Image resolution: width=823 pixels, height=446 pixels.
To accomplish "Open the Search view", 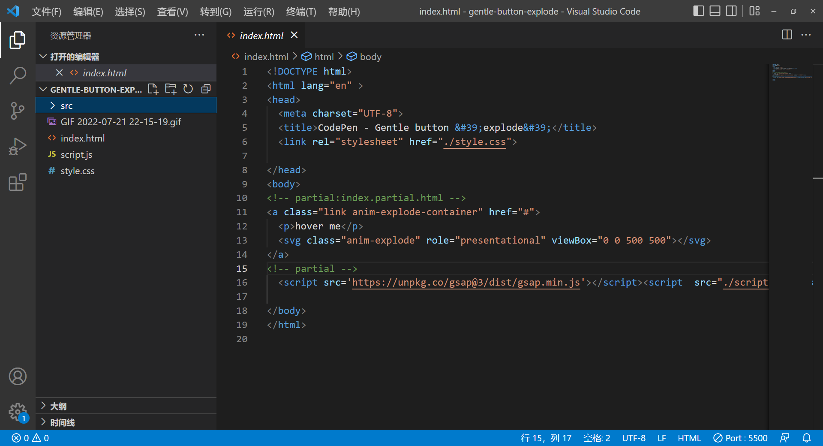I will point(18,75).
